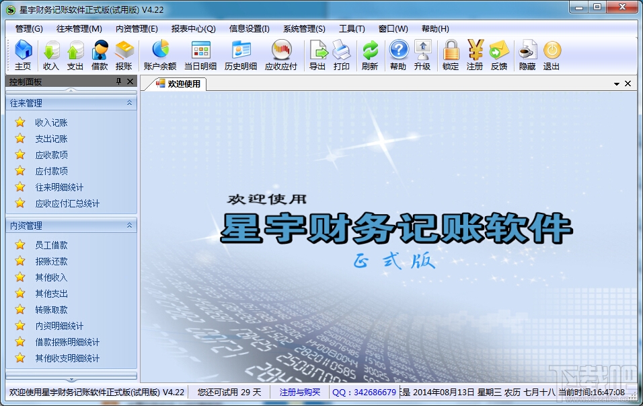Open the 系统管理(S) menu
This screenshot has height=406, width=643.
(304, 29)
